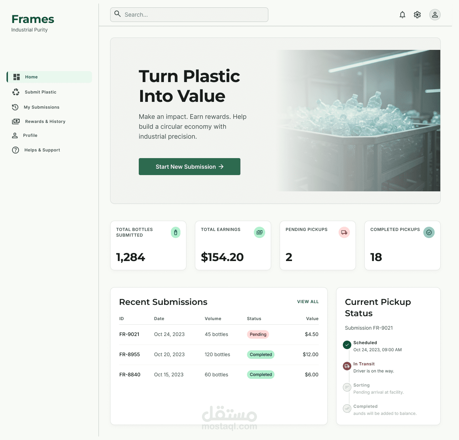The width and height of the screenshot is (459, 440).
Task: Click the truck icon on Pending Pickups card
Action: 344,232
